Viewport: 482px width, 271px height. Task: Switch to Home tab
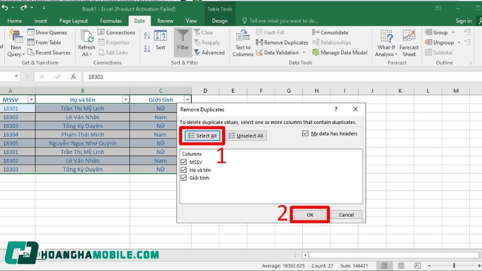(14, 20)
